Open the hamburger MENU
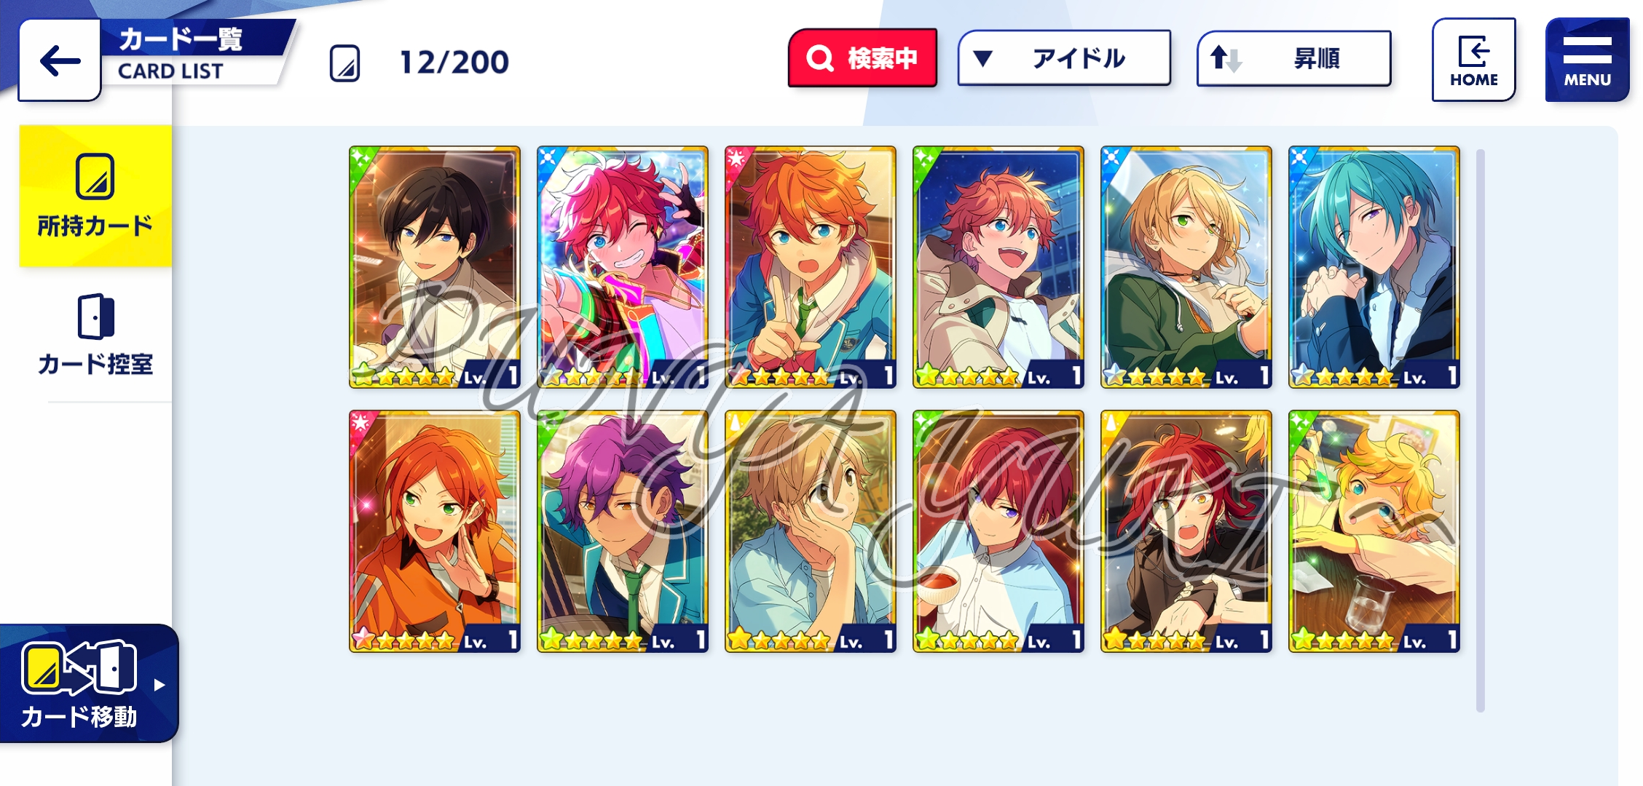Image resolution: width=1643 pixels, height=786 pixels. click(x=1587, y=60)
